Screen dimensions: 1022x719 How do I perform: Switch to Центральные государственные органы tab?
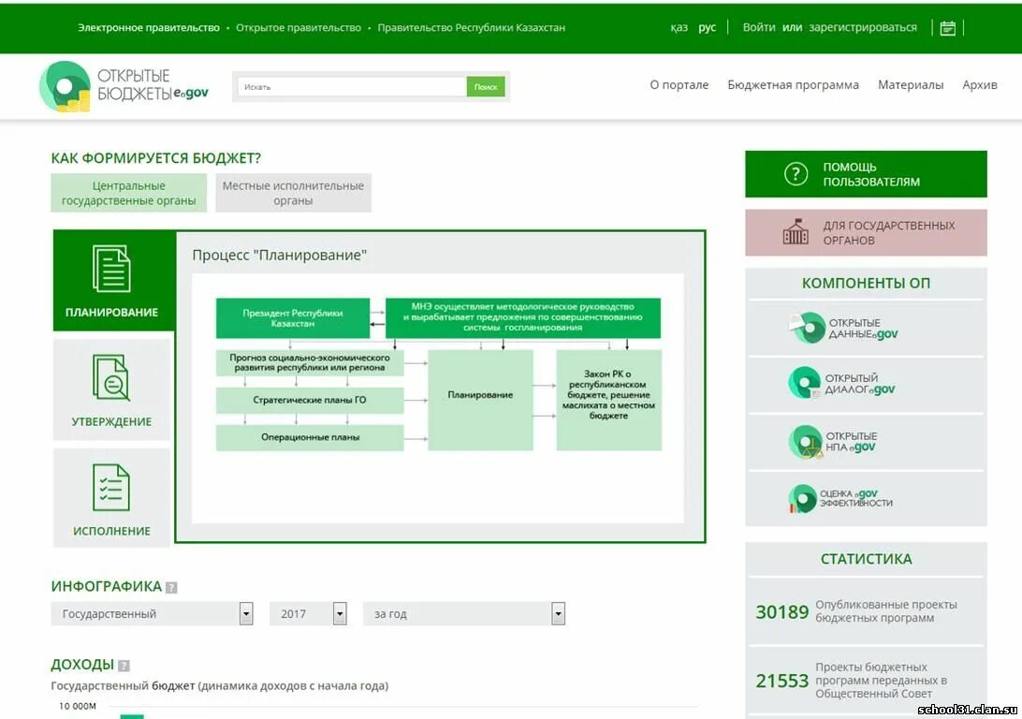pos(128,193)
